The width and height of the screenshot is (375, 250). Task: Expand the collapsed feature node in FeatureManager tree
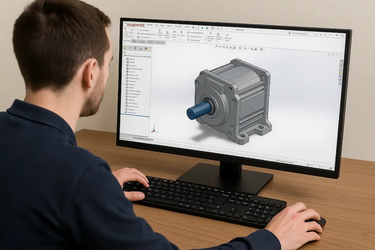coord(124,84)
